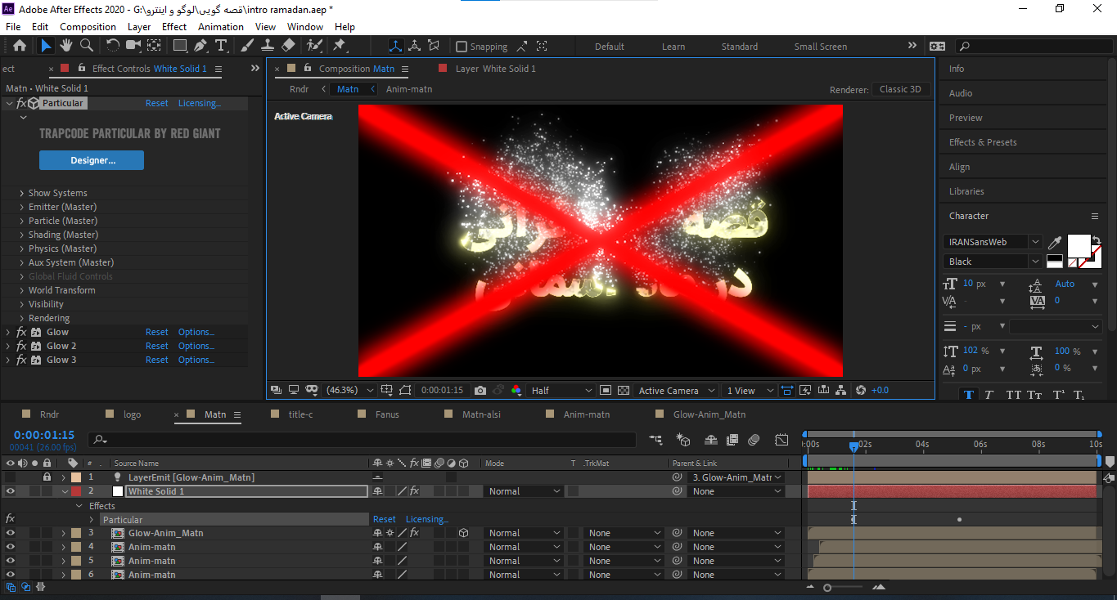Screen dimensions: 1117x600
Task: Select the Pen tool
Action: click(x=200, y=46)
